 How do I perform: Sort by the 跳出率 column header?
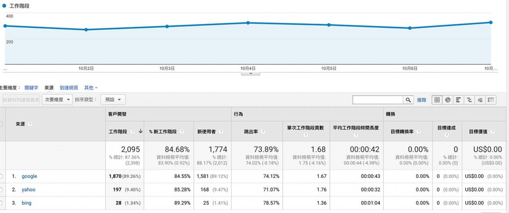[251, 131]
